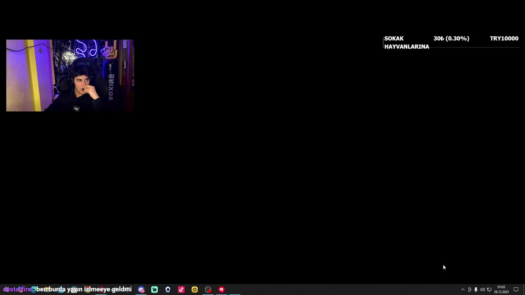Select the streamer webcam overlay
This screenshot has width=525, height=295.
70,75
